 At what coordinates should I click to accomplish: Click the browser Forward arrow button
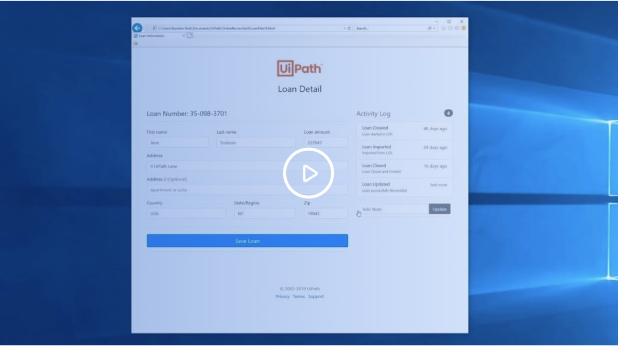(147, 28)
